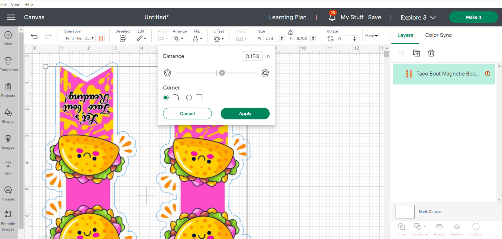The width and height of the screenshot is (502, 239).
Task: Click the Undo icon
Action: click(34, 37)
